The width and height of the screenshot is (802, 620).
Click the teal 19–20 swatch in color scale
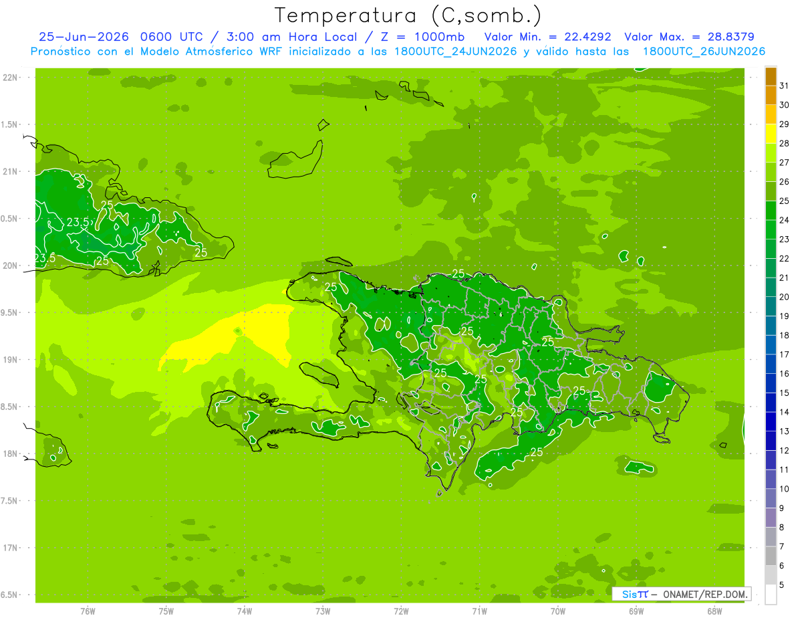click(x=771, y=307)
